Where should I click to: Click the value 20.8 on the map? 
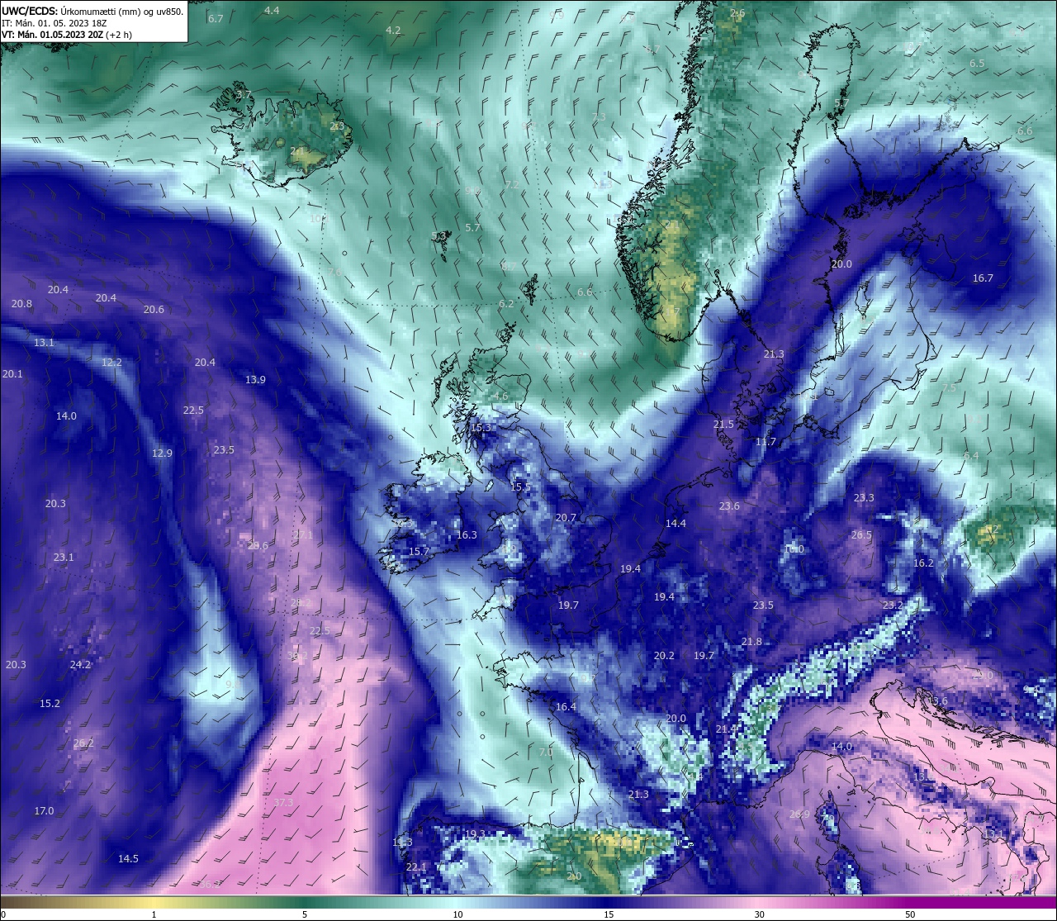pyautogui.click(x=21, y=304)
